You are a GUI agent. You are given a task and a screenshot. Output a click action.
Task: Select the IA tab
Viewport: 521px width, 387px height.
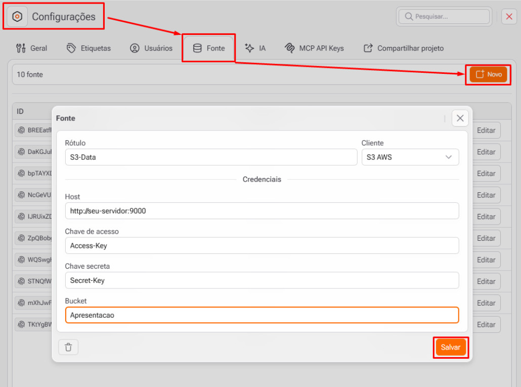coord(255,49)
